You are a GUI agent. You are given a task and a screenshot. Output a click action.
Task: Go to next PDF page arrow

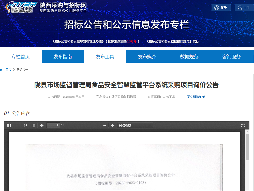42,125
